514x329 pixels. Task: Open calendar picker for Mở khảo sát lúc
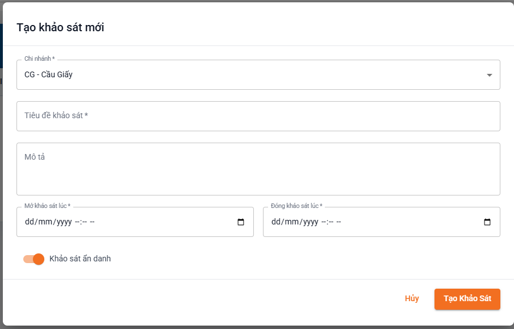pos(241,222)
